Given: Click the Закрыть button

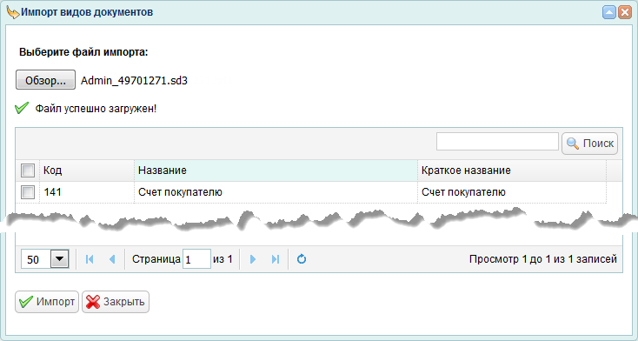Looking at the screenshot, I should tap(116, 302).
